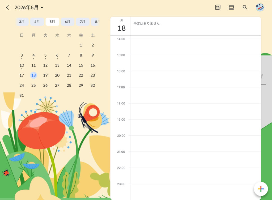Select the 4月 month chip
Screen dimensions: 272x200
(37, 22)
